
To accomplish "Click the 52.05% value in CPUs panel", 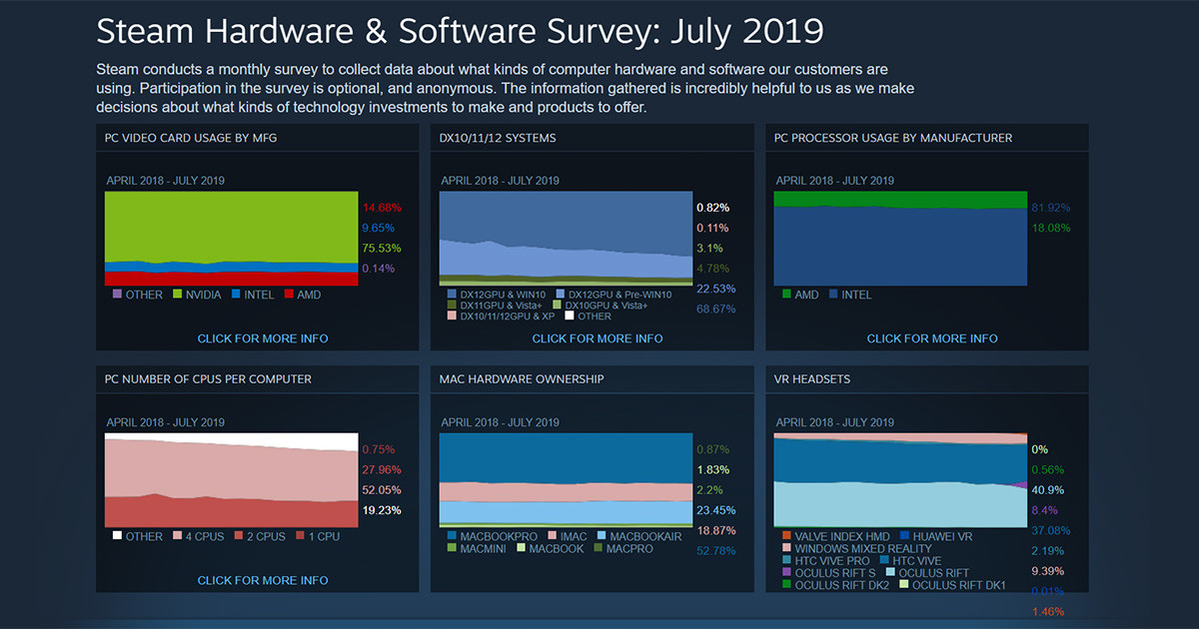I will tap(382, 489).
